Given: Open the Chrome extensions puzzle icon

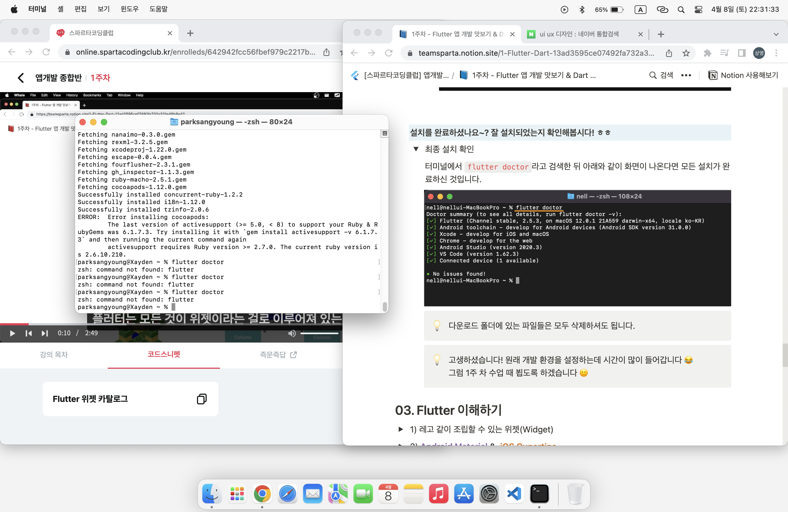Looking at the screenshot, I should click(707, 53).
